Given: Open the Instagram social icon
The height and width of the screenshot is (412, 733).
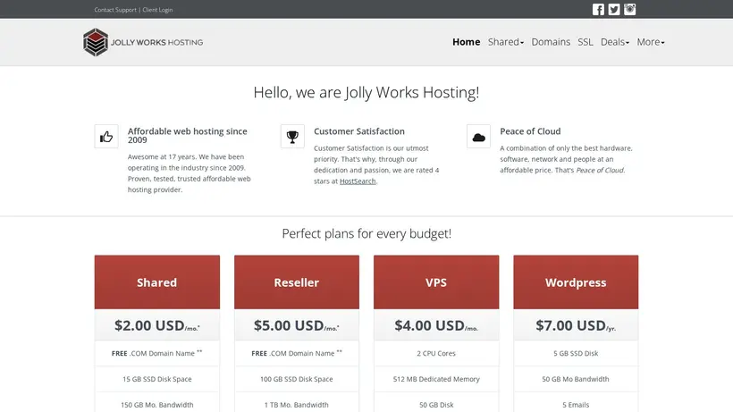Looking at the screenshot, I should (629, 9).
